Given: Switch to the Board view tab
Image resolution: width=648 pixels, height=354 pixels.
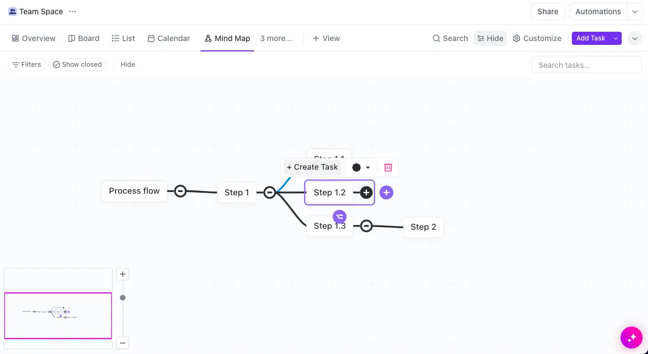Looking at the screenshot, I should [x=83, y=38].
